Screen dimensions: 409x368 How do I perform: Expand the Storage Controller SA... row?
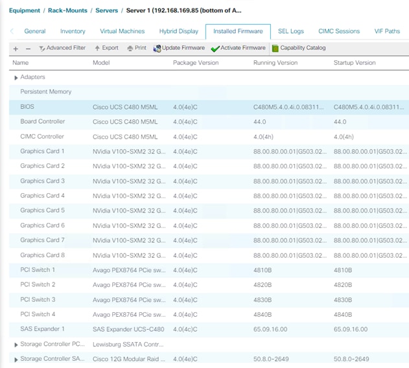16,360
